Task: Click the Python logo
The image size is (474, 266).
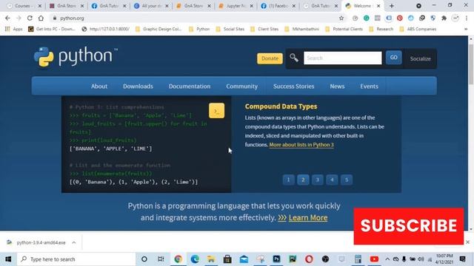Action: (76, 56)
